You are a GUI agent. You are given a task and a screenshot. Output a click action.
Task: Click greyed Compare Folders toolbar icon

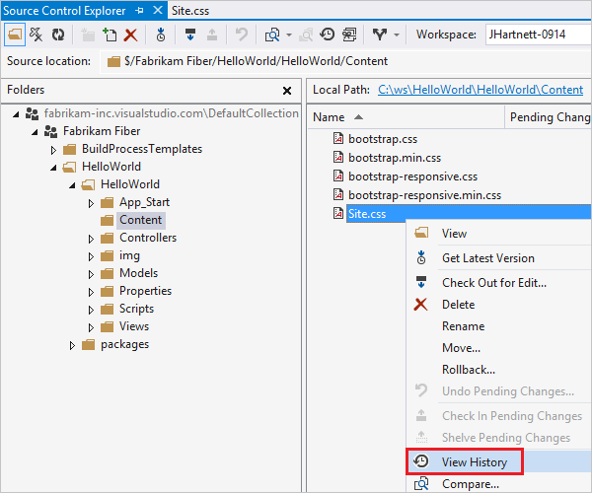tap(306, 35)
